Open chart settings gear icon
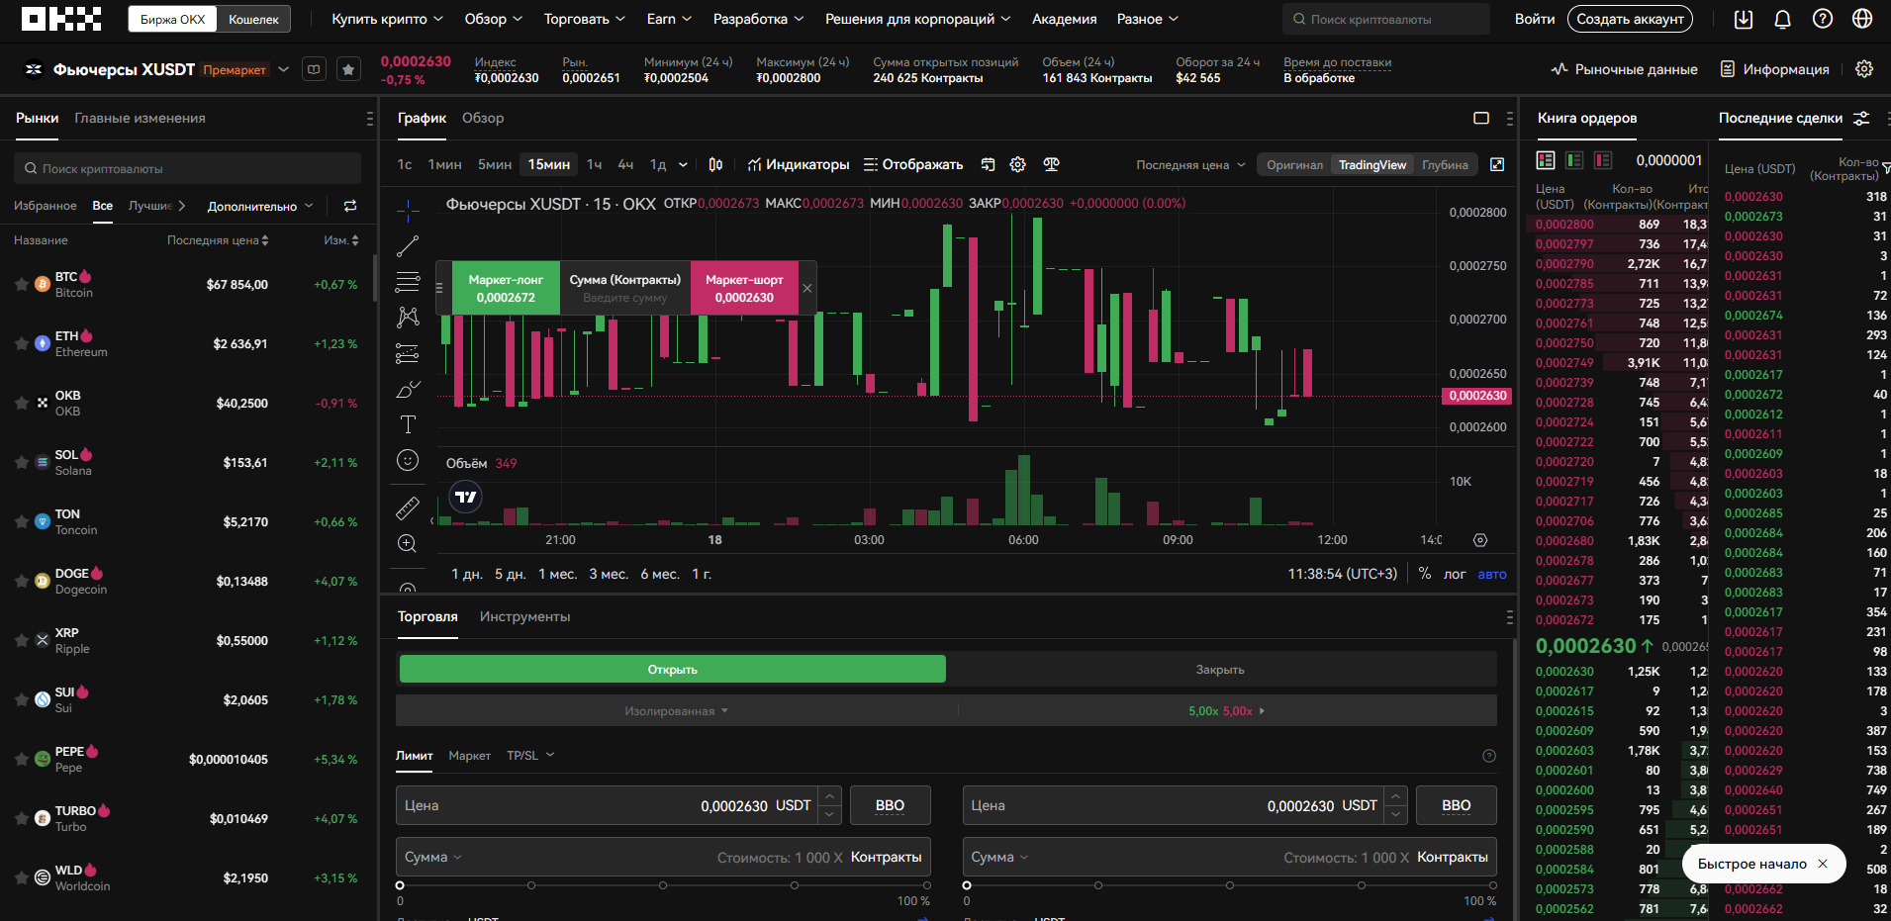This screenshot has height=921, width=1891. pyautogui.click(x=1017, y=164)
